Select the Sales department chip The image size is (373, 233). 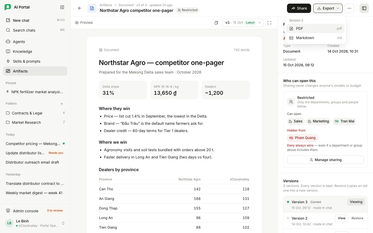point(296,121)
